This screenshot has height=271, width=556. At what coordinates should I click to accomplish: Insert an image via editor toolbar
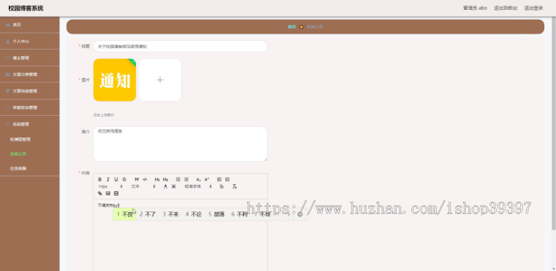point(108,194)
